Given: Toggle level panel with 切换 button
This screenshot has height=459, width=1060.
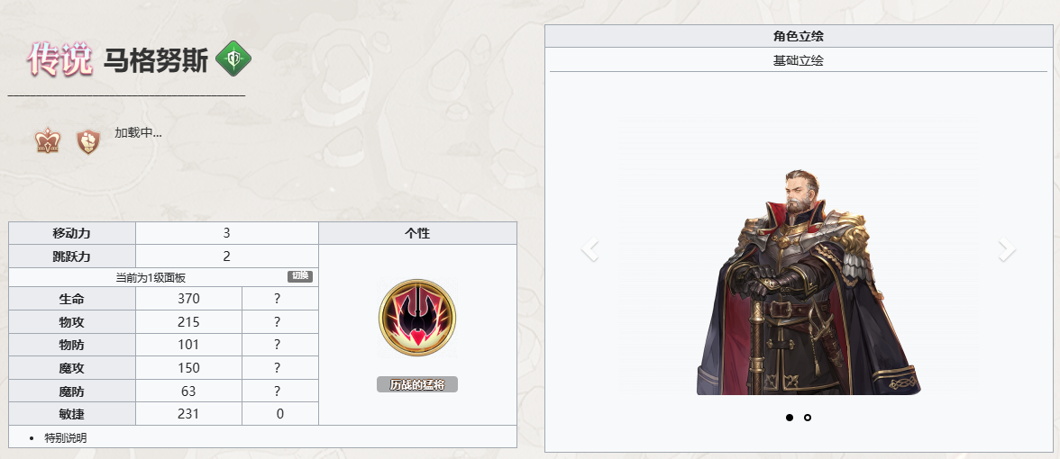Looking at the screenshot, I should click(300, 276).
